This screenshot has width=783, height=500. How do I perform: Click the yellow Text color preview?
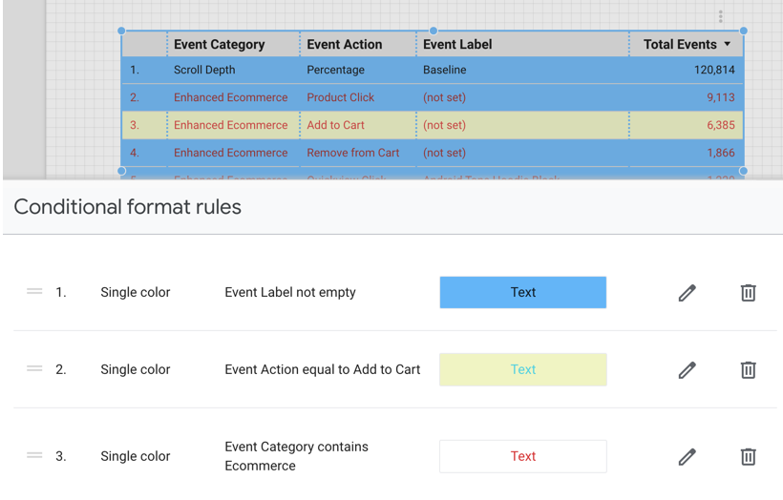pyautogui.click(x=522, y=370)
